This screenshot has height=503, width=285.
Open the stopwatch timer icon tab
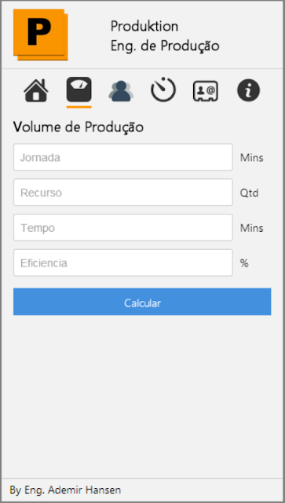click(x=163, y=90)
